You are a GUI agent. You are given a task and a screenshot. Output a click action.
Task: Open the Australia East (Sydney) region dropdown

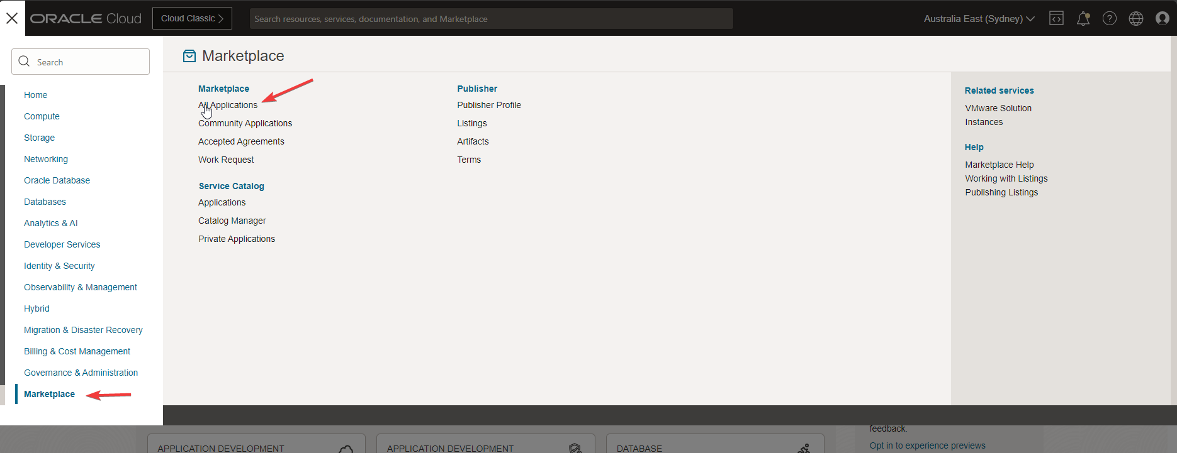coord(979,19)
